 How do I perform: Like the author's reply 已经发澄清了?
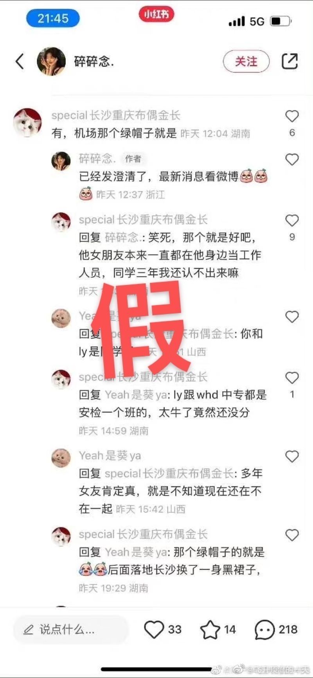292,159
